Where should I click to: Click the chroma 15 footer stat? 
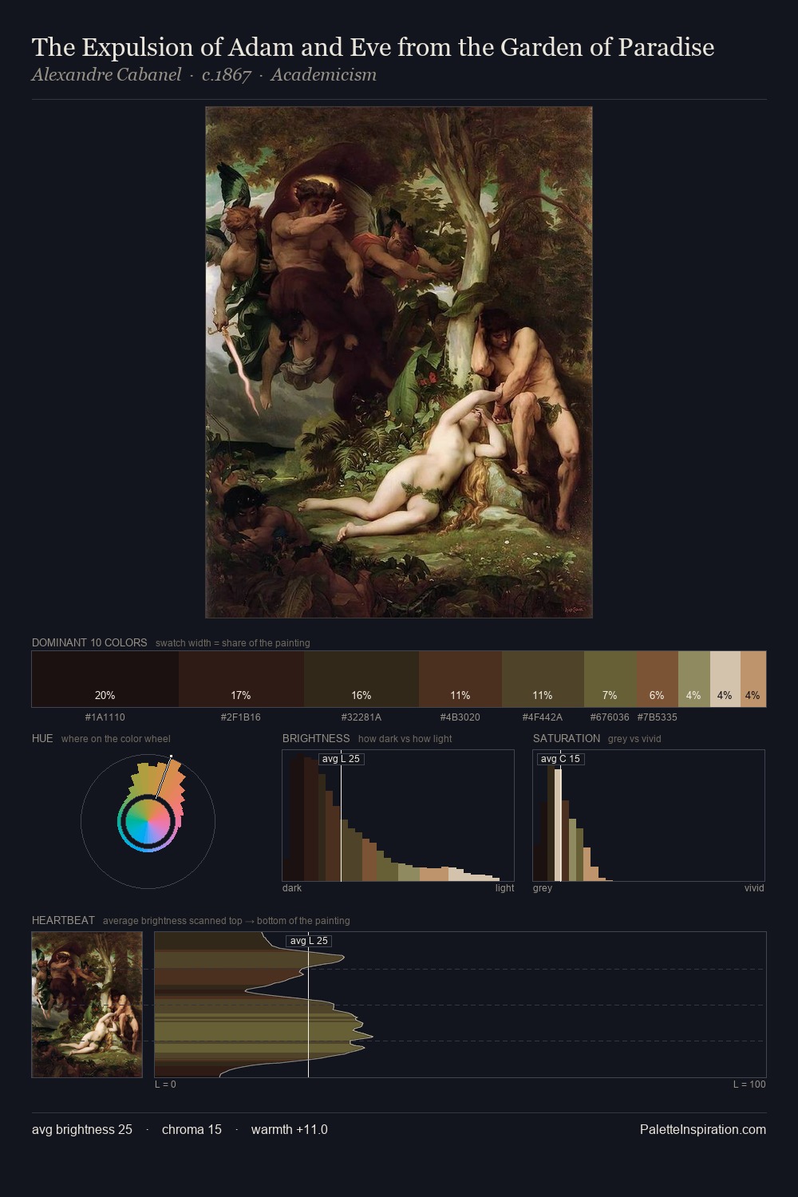click(192, 1130)
